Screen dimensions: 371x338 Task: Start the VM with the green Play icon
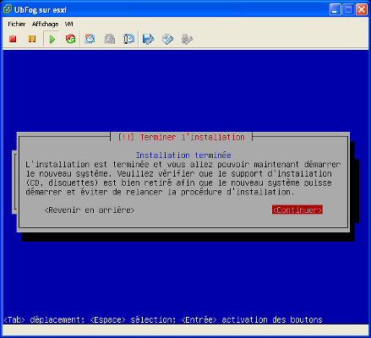(52, 39)
